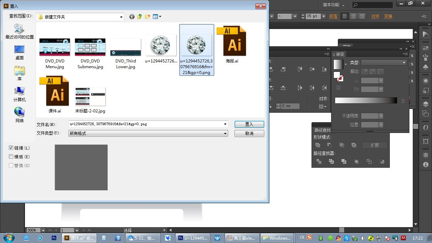Click the Place (置入) button

pos(249,124)
